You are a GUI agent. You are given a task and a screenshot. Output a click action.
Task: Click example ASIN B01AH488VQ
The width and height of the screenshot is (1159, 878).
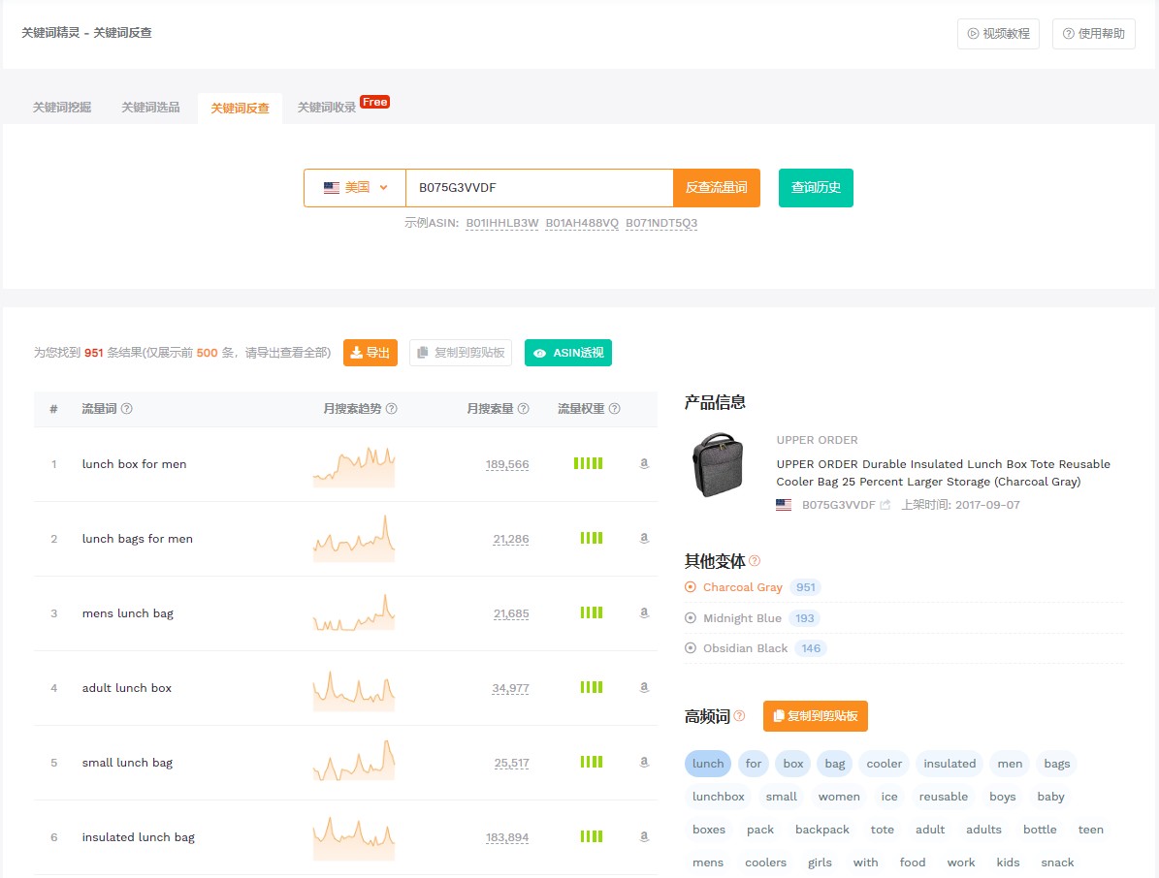click(582, 223)
